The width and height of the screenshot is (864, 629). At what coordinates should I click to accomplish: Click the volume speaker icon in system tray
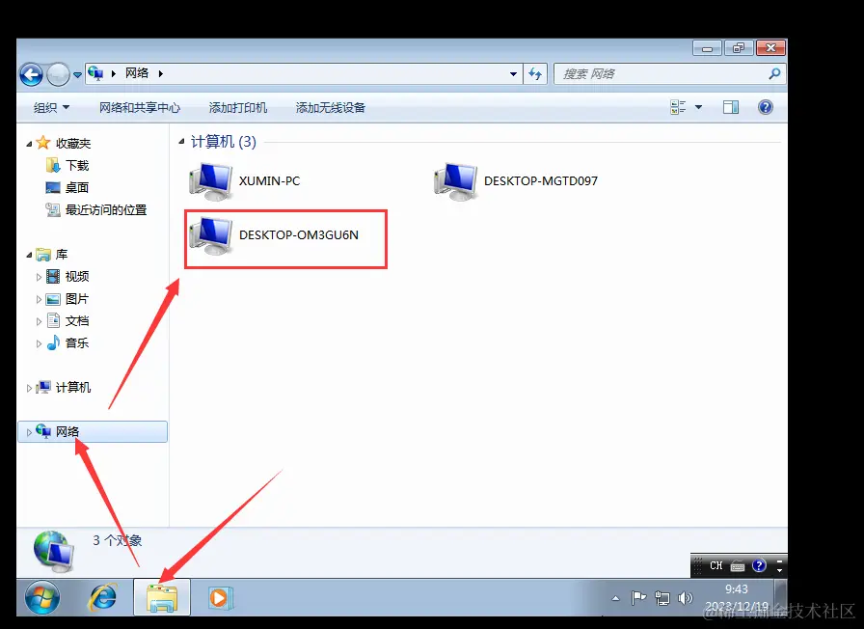click(x=687, y=597)
